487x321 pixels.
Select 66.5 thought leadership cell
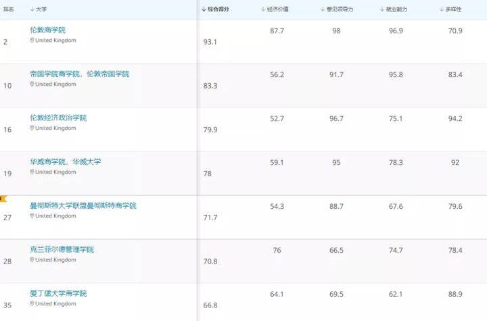coord(336,250)
